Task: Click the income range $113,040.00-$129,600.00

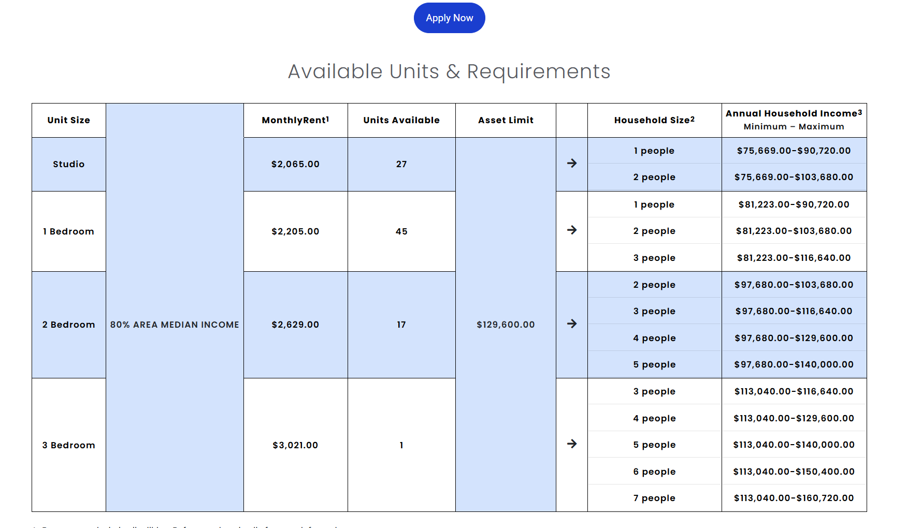Action: (794, 418)
